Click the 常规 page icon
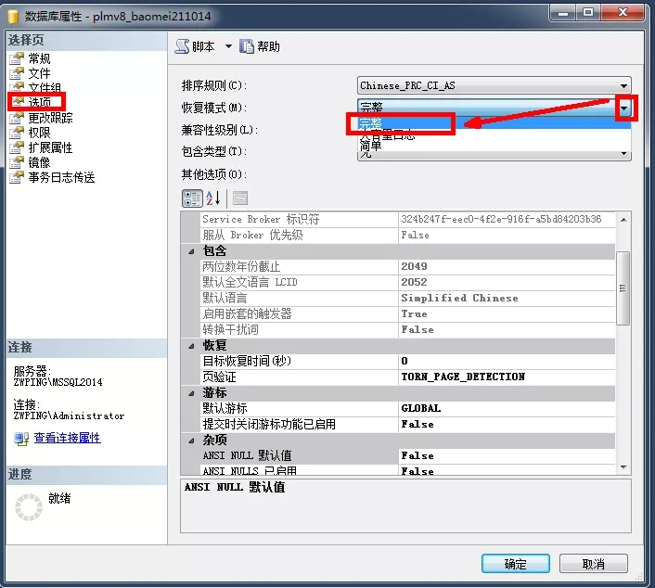This screenshot has height=588, width=655. click(17, 58)
